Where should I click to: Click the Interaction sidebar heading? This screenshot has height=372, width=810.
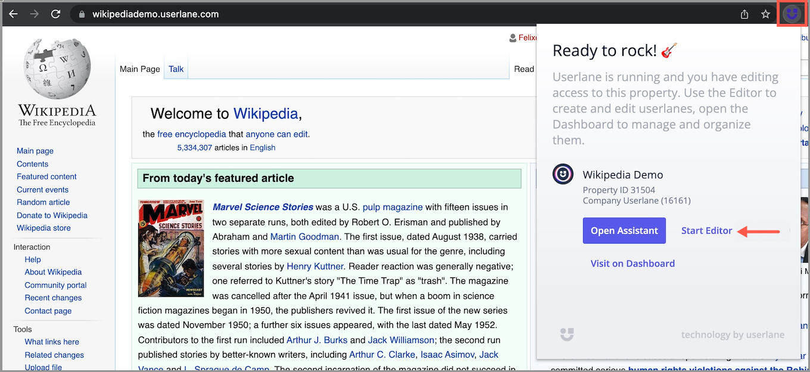[x=32, y=247]
